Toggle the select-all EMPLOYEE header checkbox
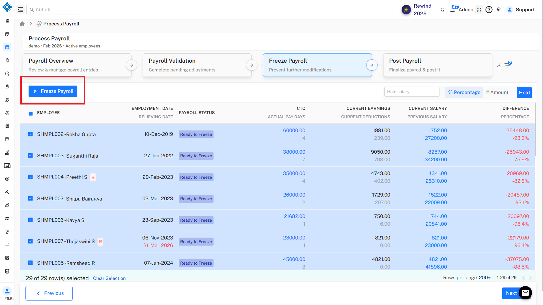 click(x=31, y=114)
